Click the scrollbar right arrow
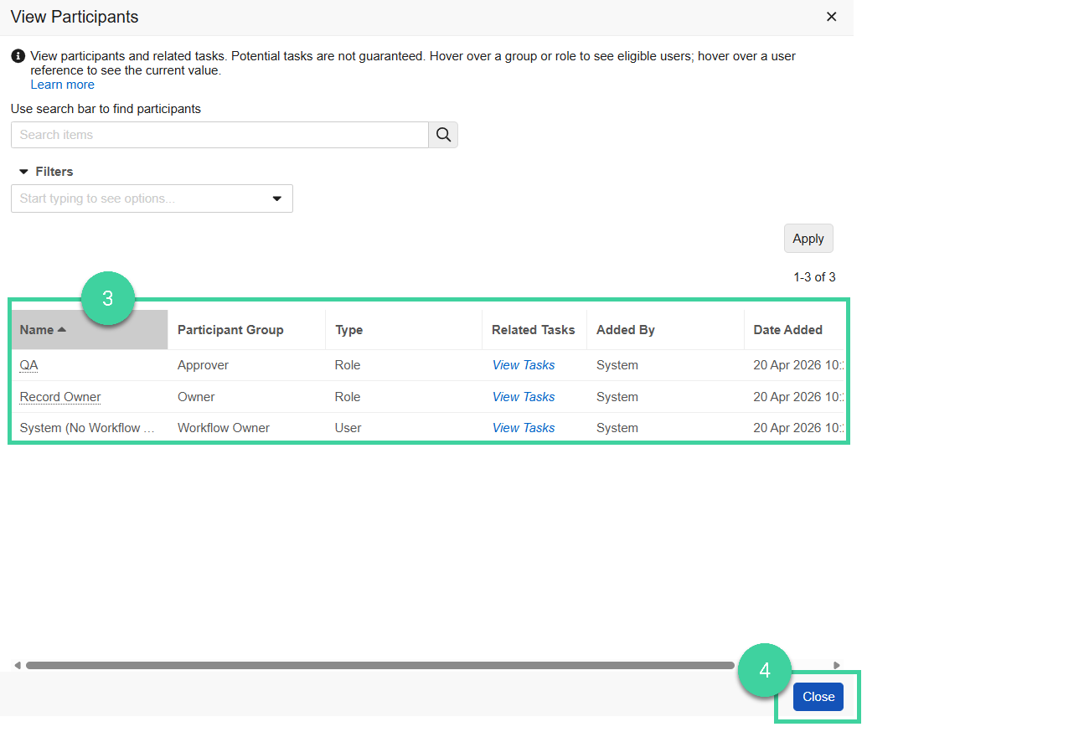The image size is (1089, 732). pyautogui.click(x=836, y=665)
